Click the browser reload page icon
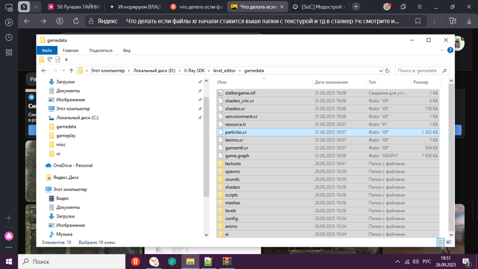Image resolution: width=478 pixels, height=269 pixels. 76,21
